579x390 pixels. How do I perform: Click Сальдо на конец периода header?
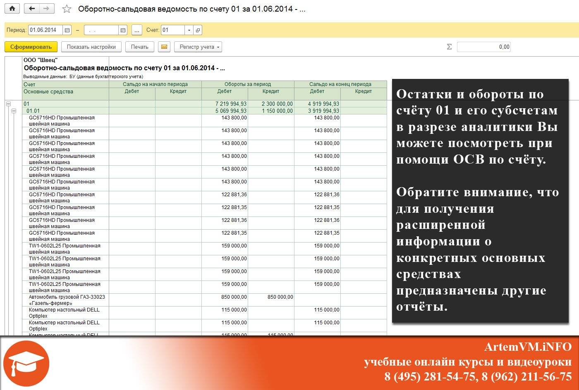pos(340,84)
